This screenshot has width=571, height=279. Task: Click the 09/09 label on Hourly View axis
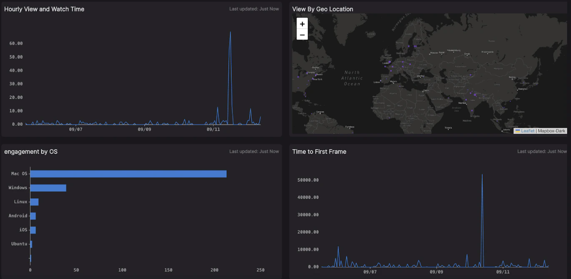144,130
